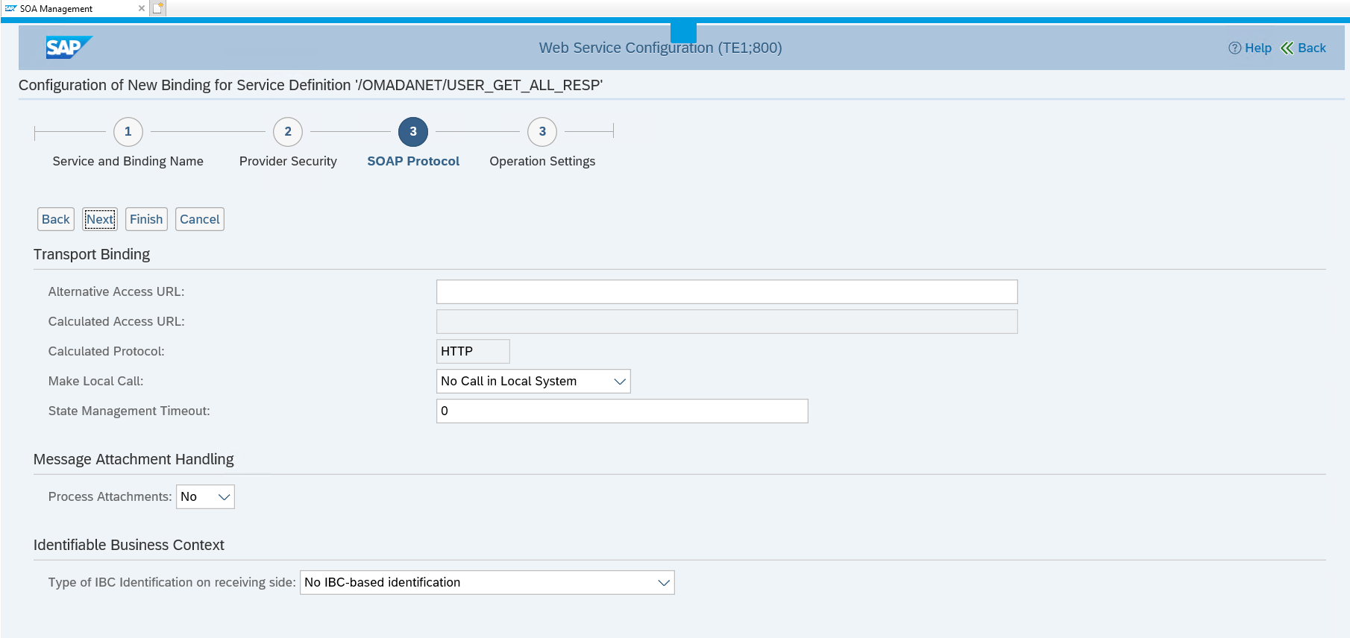The width and height of the screenshot is (1350, 638).
Task: Click the Identifiable Business Context heading
Action: point(129,545)
